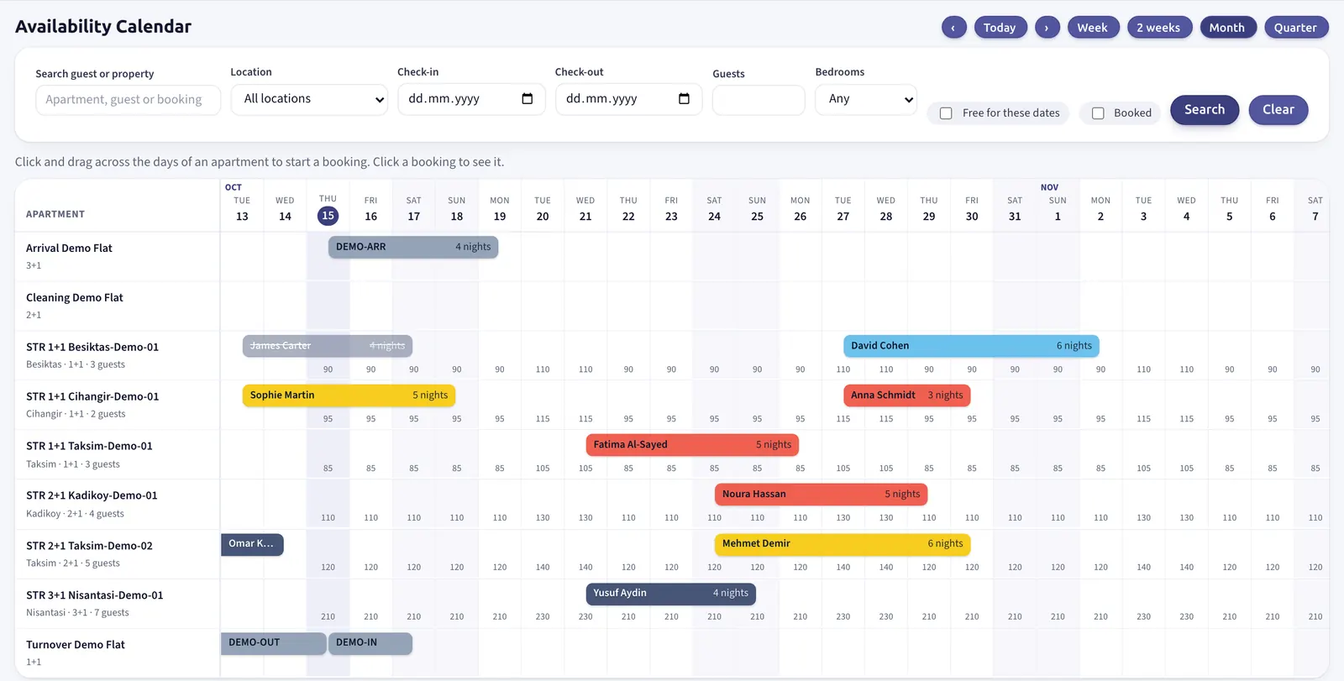Click Arrival Demo Flat apartment name

coord(69,249)
